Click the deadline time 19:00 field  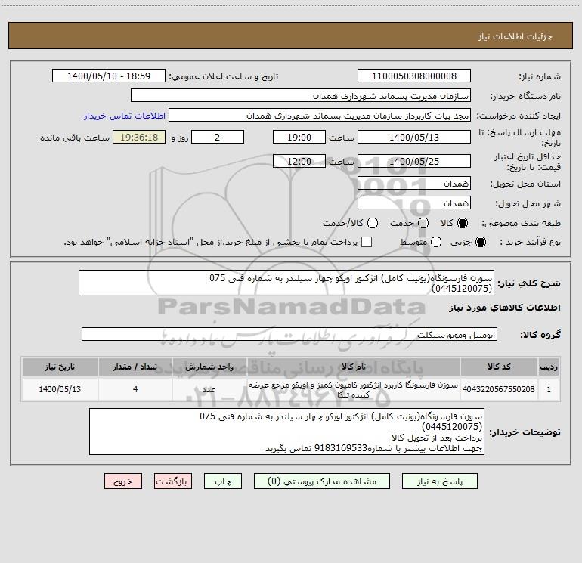299,137
